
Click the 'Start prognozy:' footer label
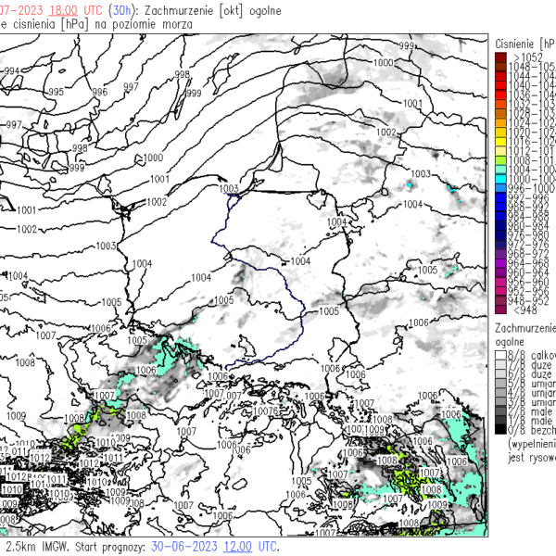[x=110, y=547]
